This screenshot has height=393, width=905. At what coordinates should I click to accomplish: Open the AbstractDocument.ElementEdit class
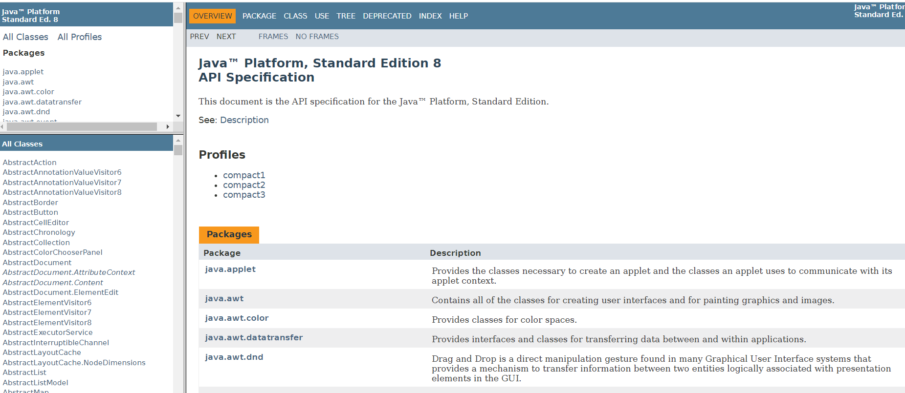pos(61,292)
